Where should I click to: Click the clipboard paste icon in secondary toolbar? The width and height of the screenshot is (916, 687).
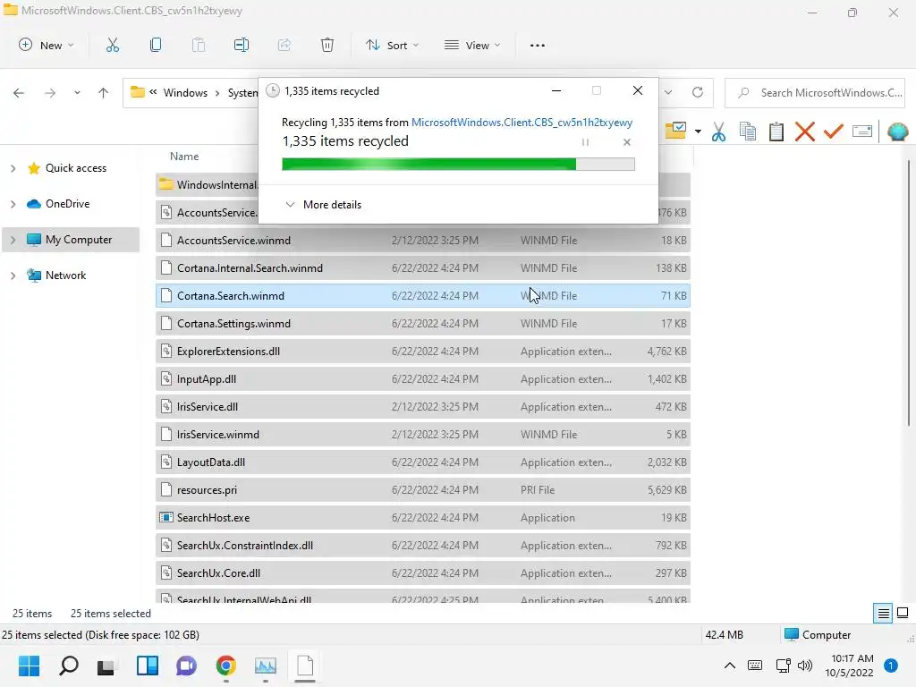[x=776, y=131]
